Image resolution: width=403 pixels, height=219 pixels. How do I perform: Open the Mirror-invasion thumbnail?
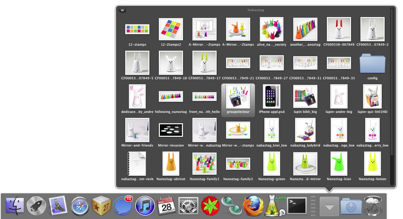(x=171, y=130)
